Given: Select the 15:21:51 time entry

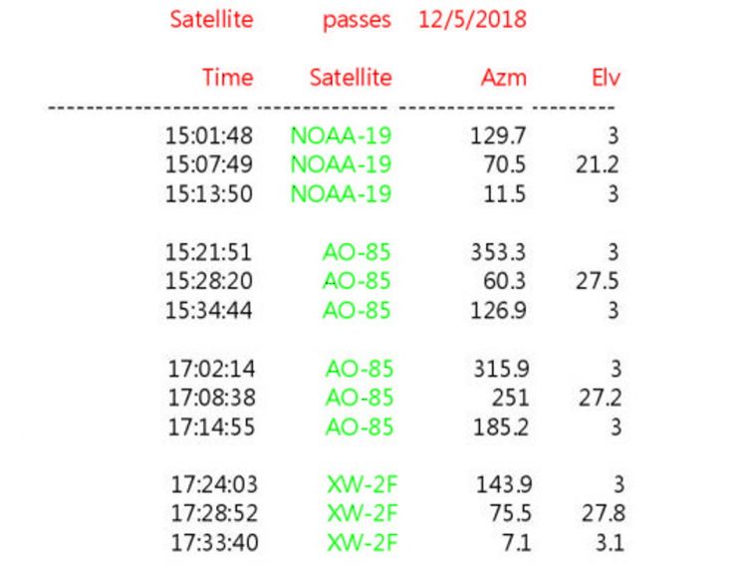Looking at the screenshot, I should (x=208, y=252).
